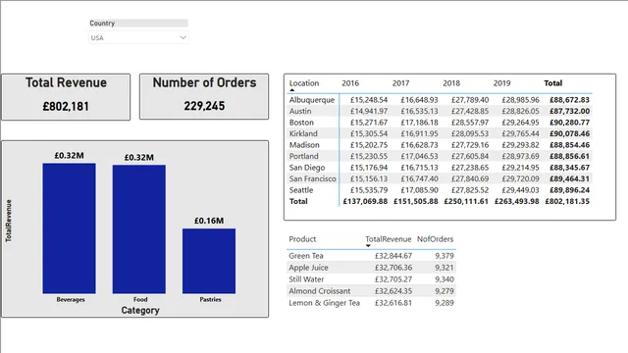Click the Pastries bar in the chart
This screenshot has height=353, width=628.
(209, 261)
